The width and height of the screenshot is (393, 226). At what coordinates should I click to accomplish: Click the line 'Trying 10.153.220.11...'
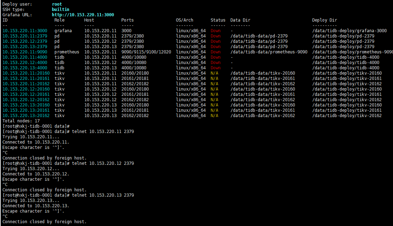31,137
